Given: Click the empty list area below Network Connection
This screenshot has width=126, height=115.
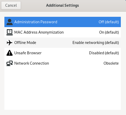Looking at the screenshot, I should (x=63, y=89).
